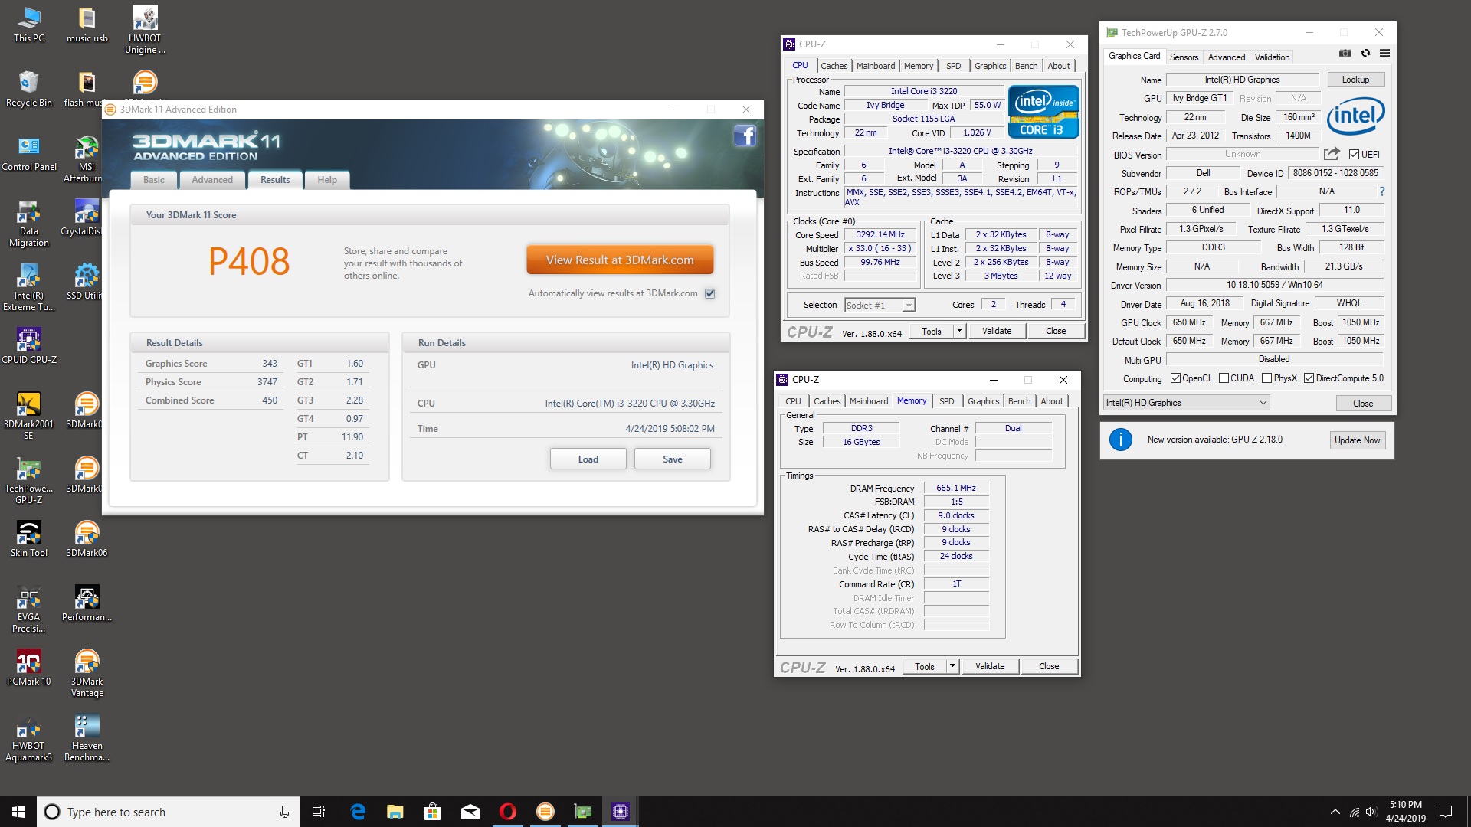Image resolution: width=1471 pixels, height=827 pixels.
Task: Select the 3DMark Vantage desktop icon
Action: pos(87,674)
